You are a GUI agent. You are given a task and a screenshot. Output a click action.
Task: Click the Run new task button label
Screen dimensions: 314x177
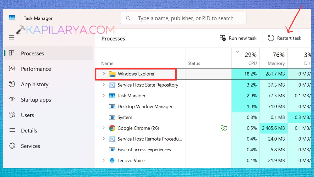point(243,38)
